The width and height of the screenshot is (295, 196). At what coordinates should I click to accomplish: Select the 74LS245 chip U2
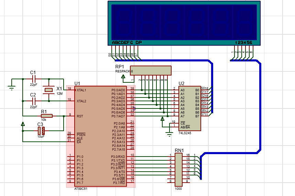click(x=190, y=108)
